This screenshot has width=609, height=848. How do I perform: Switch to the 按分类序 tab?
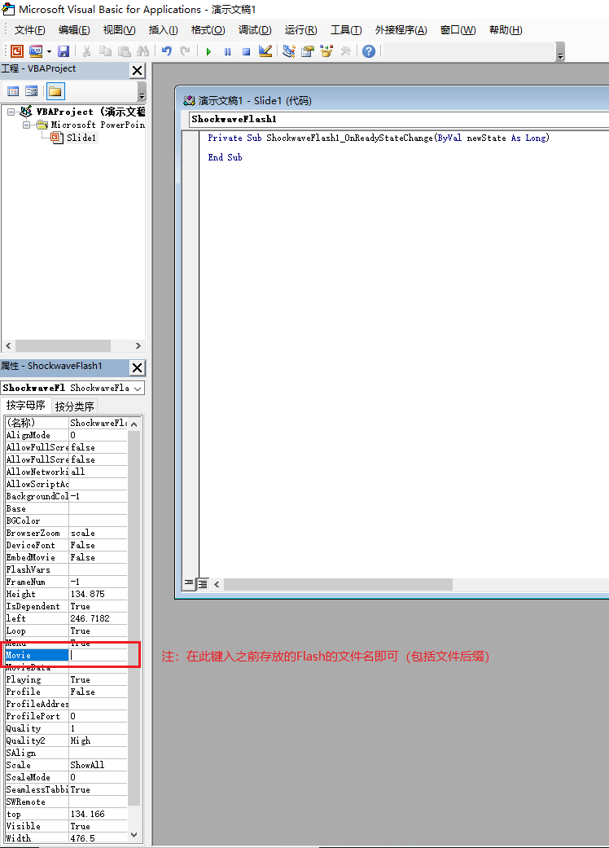[75, 406]
